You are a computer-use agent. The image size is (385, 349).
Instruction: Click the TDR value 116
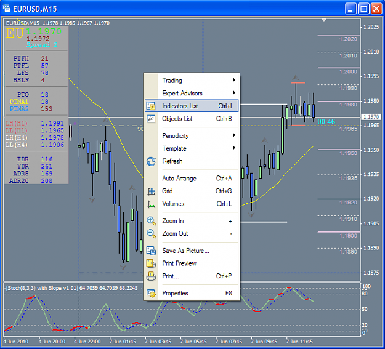(x=46, y=159)
